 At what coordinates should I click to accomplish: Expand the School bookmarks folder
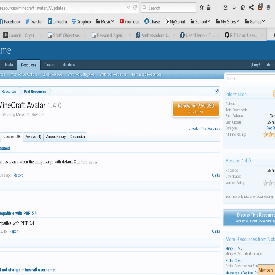tap(200, 21)
